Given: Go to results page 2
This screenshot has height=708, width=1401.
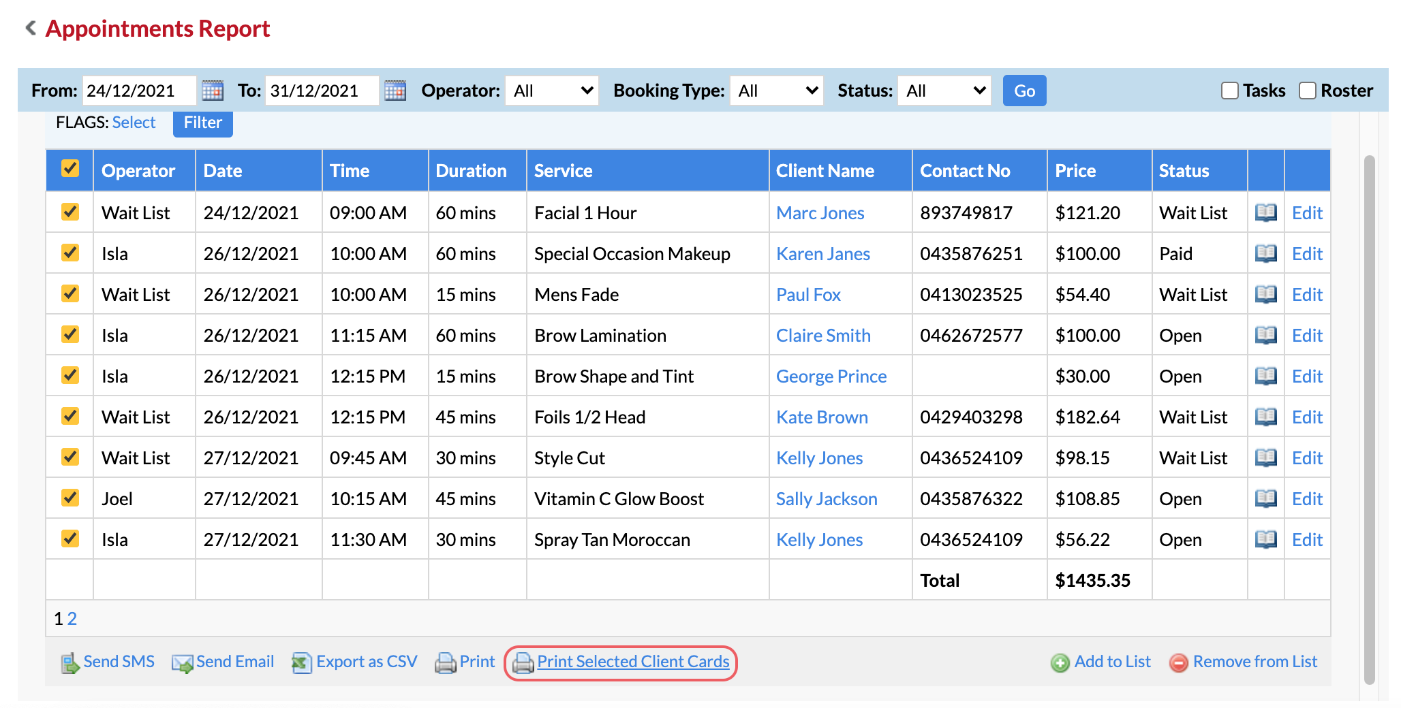Looking at the screenshot, I should 72,619.
